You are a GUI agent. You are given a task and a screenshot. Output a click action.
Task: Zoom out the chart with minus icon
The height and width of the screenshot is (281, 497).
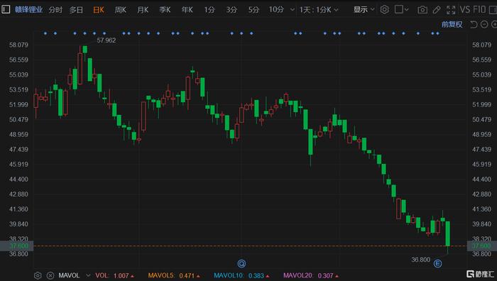click(x=484, y=24)
